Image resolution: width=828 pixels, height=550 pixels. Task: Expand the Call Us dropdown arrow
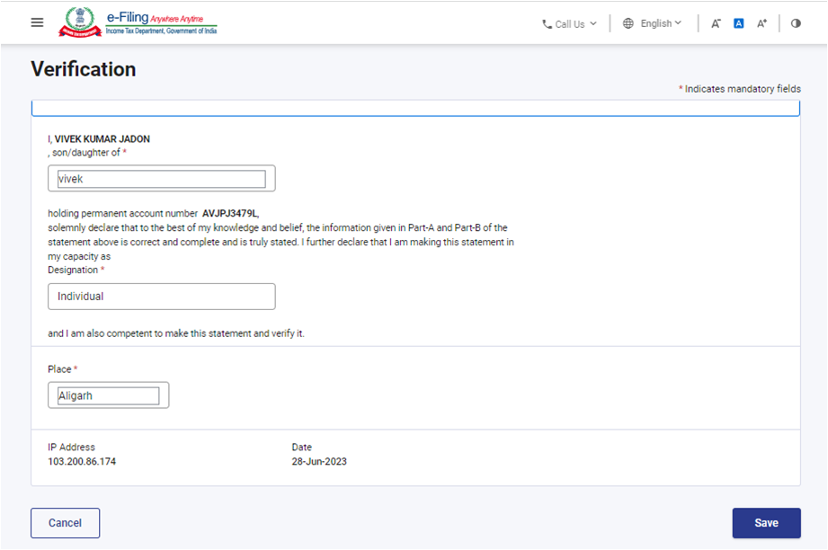click(593, 23)
